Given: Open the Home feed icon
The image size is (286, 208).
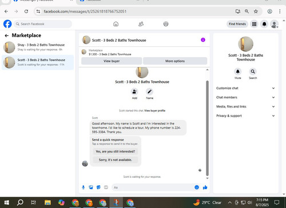Looking at the screenshot, I should pos(116,24).
